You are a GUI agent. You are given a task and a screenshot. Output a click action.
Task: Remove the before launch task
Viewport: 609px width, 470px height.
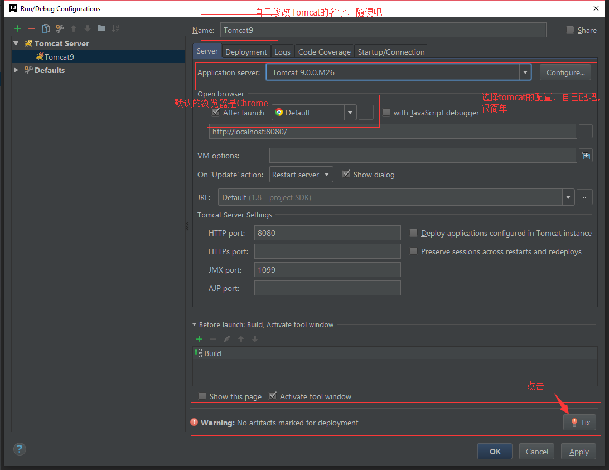(213, 339)
